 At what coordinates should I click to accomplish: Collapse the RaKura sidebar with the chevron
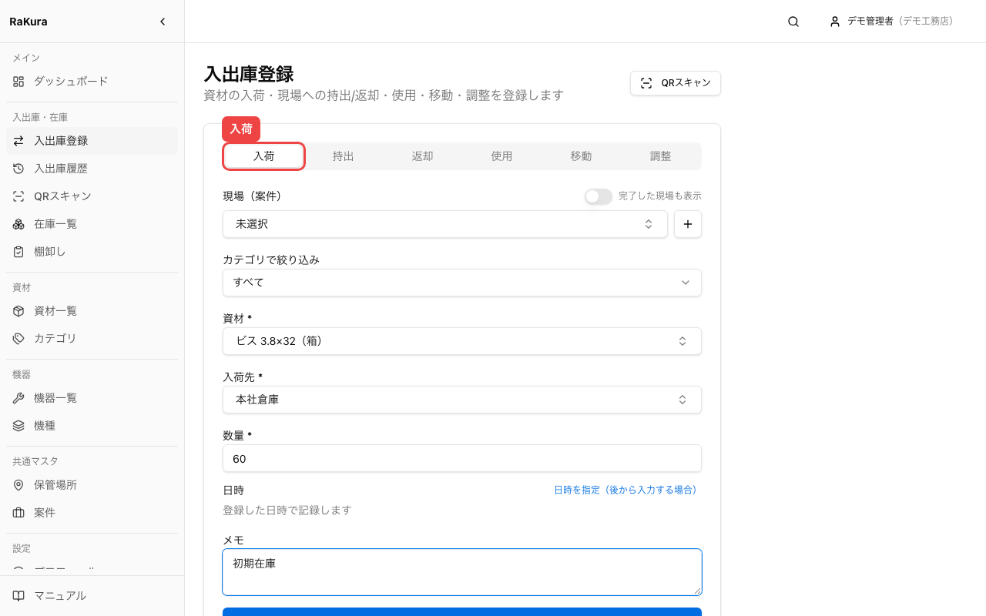(163, 22)
